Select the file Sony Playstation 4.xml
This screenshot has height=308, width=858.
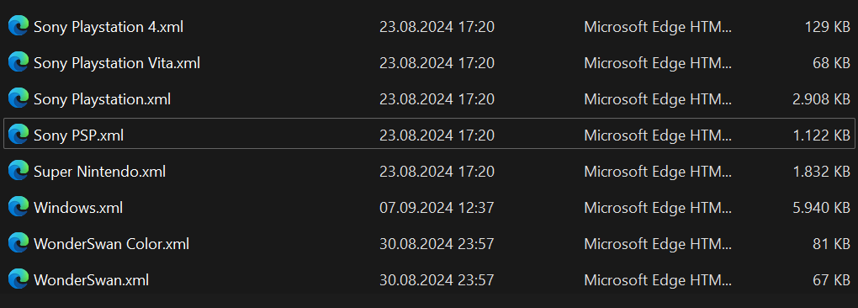tap(109, 27)
